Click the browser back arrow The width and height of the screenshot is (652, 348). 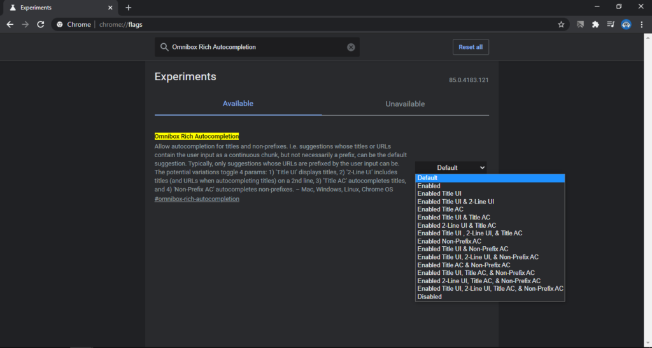click(10, 24)
